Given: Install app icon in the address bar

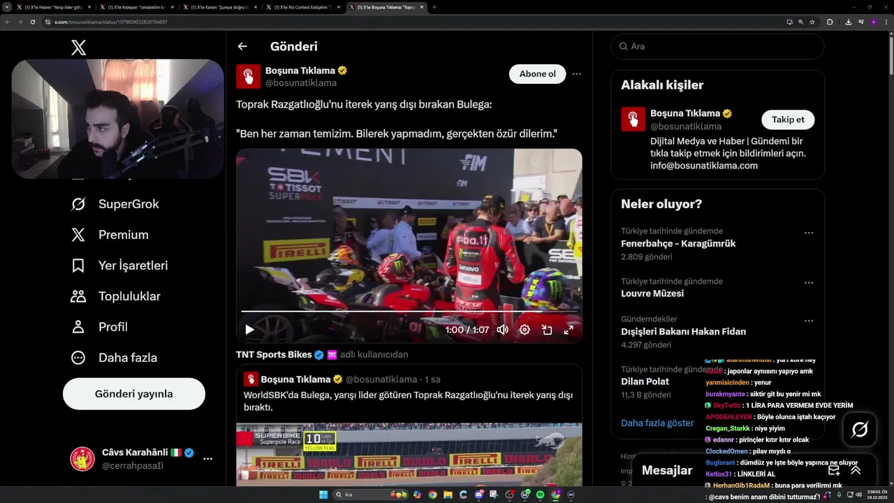Looking at the screenshot, I should click(789, 22).
